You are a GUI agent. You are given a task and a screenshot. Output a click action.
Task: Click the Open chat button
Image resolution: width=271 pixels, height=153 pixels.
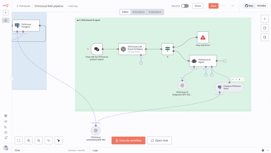point(159,141)
